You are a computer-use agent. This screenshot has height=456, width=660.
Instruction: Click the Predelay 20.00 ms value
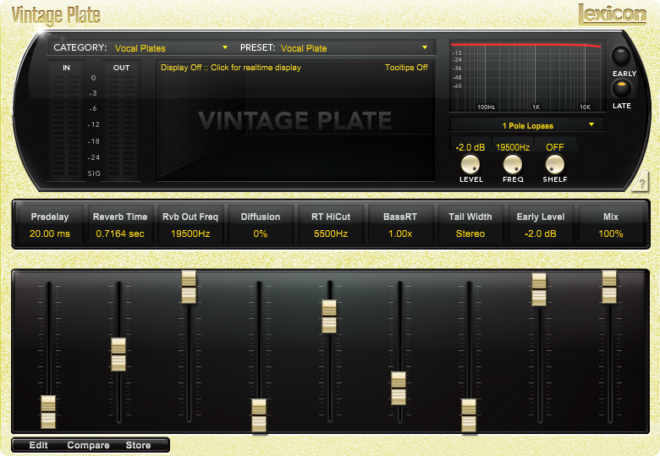50,233
